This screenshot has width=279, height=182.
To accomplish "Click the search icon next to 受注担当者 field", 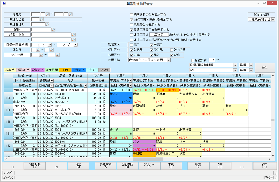I will pyautogui.click(x=41, y=19).
